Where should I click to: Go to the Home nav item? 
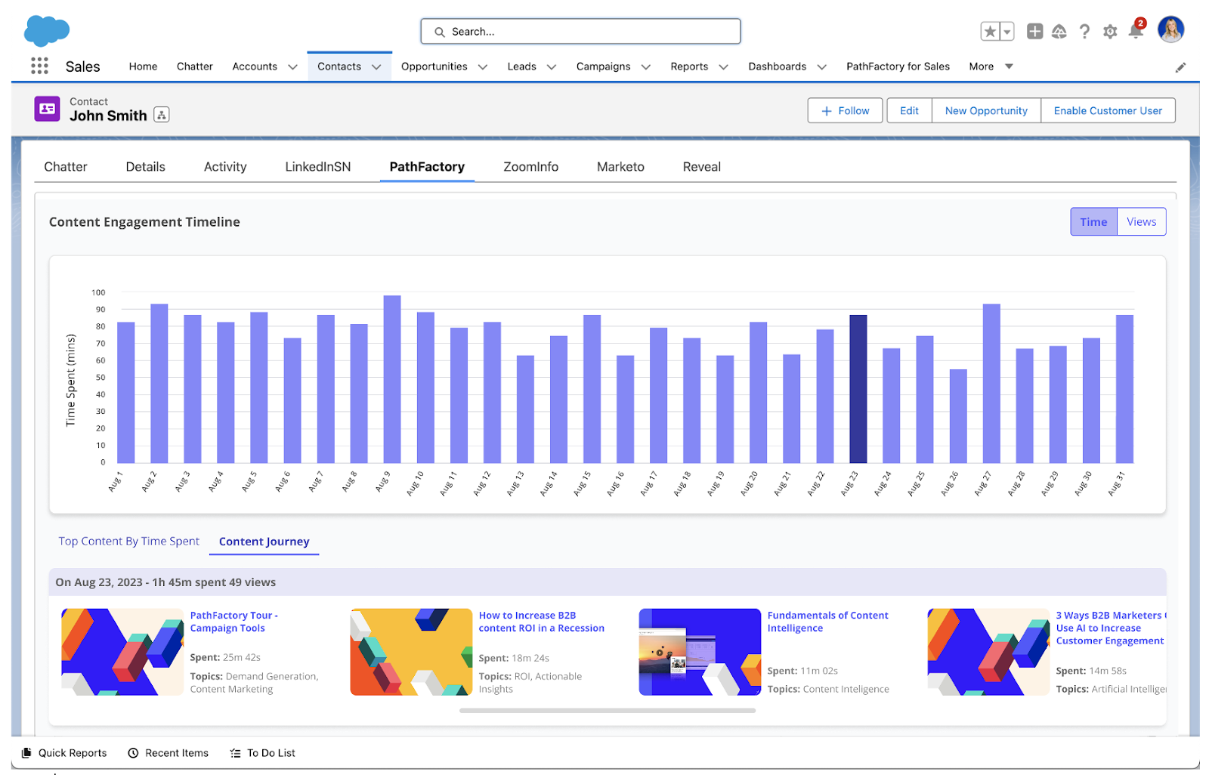pyautogui.click(x=143, y=66)
